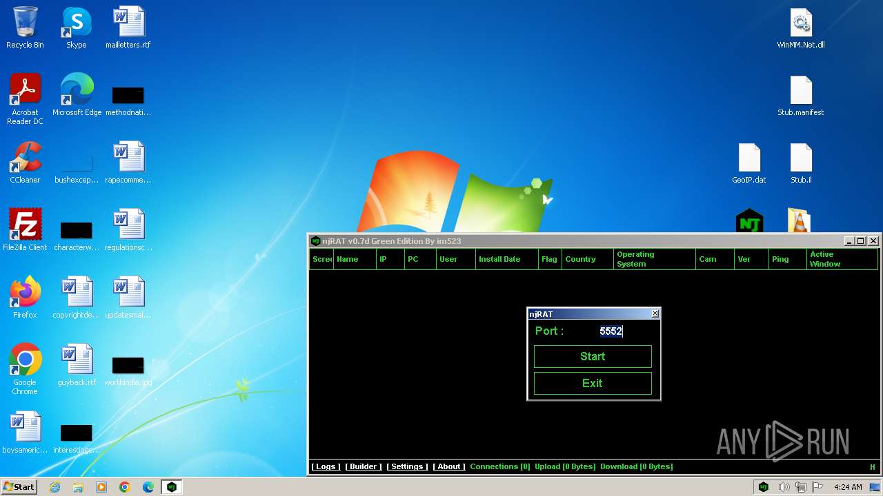Focus the Port number input field
The image size is (883, 496).
point(611,331)
